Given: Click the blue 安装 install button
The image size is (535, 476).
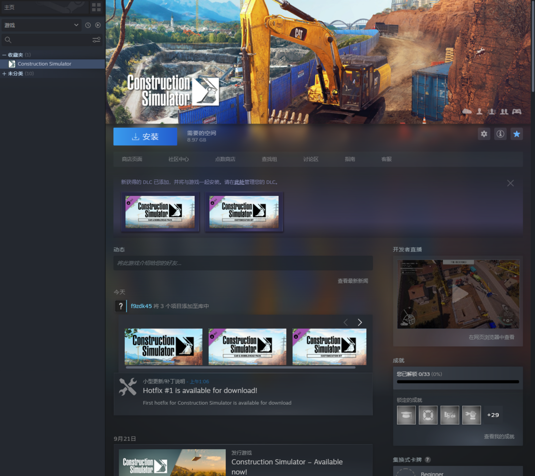Looking at the screenshot, I should point(145,137).
